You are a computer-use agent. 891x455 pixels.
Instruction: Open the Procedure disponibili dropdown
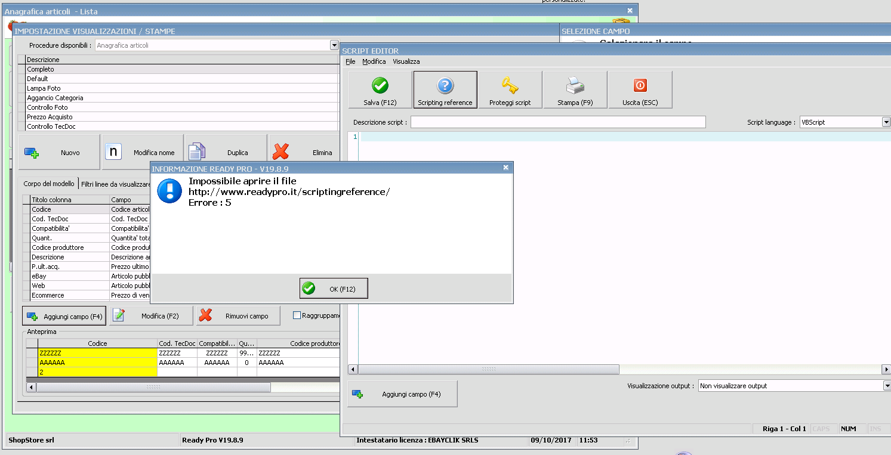334,45
